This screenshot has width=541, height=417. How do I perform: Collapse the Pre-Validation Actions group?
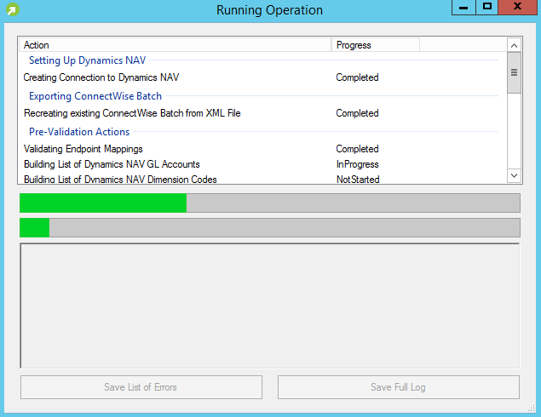tap(79, 132)
